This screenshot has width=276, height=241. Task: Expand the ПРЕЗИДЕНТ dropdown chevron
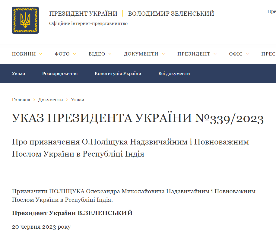(215, 54)
